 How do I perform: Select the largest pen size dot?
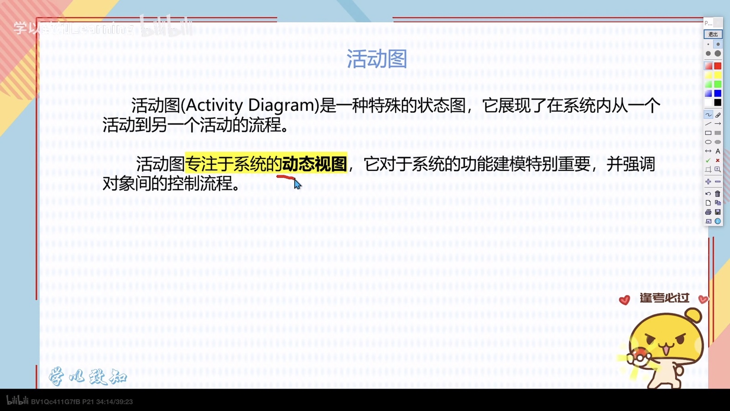718,53
